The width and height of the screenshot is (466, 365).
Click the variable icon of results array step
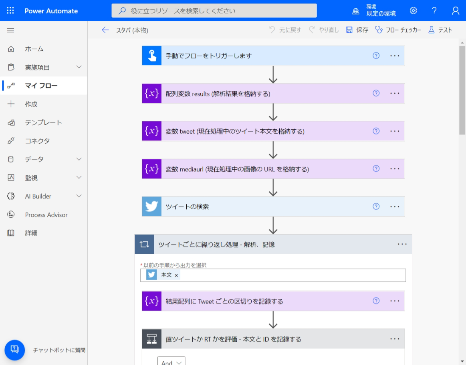pos(151,94)
